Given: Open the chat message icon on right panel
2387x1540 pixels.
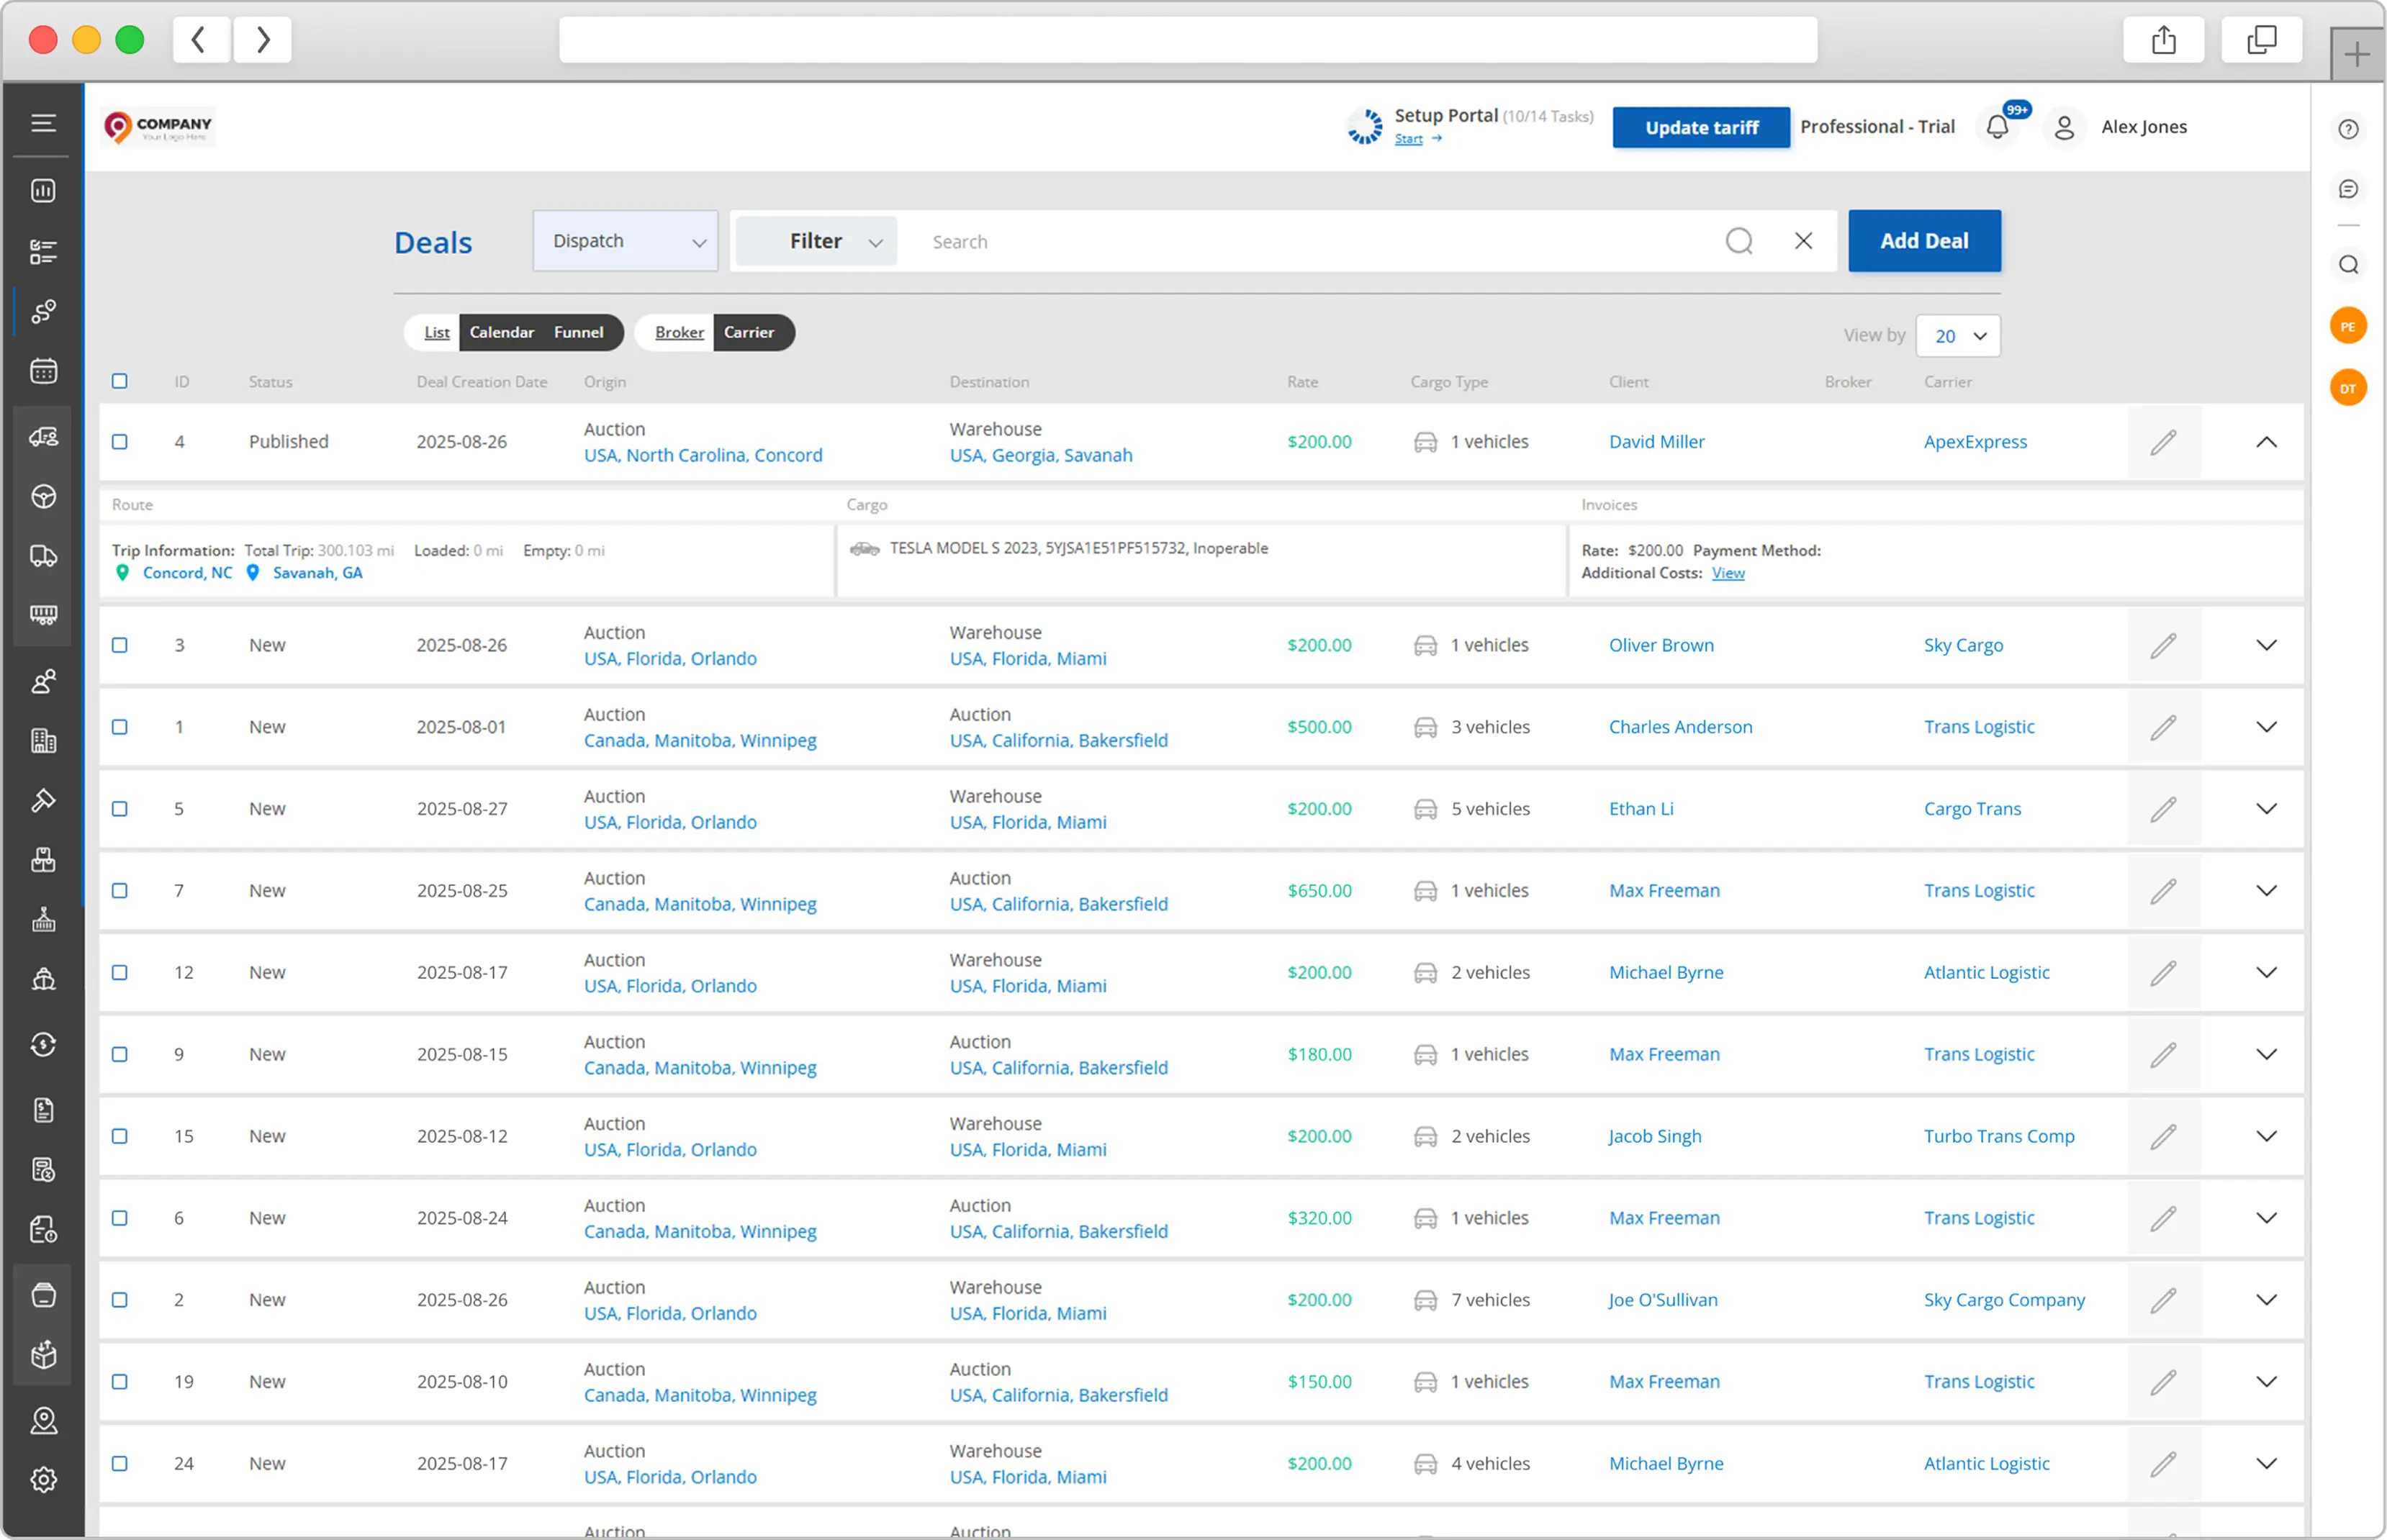Looking at the screenshot, I should click(2348, 189).
